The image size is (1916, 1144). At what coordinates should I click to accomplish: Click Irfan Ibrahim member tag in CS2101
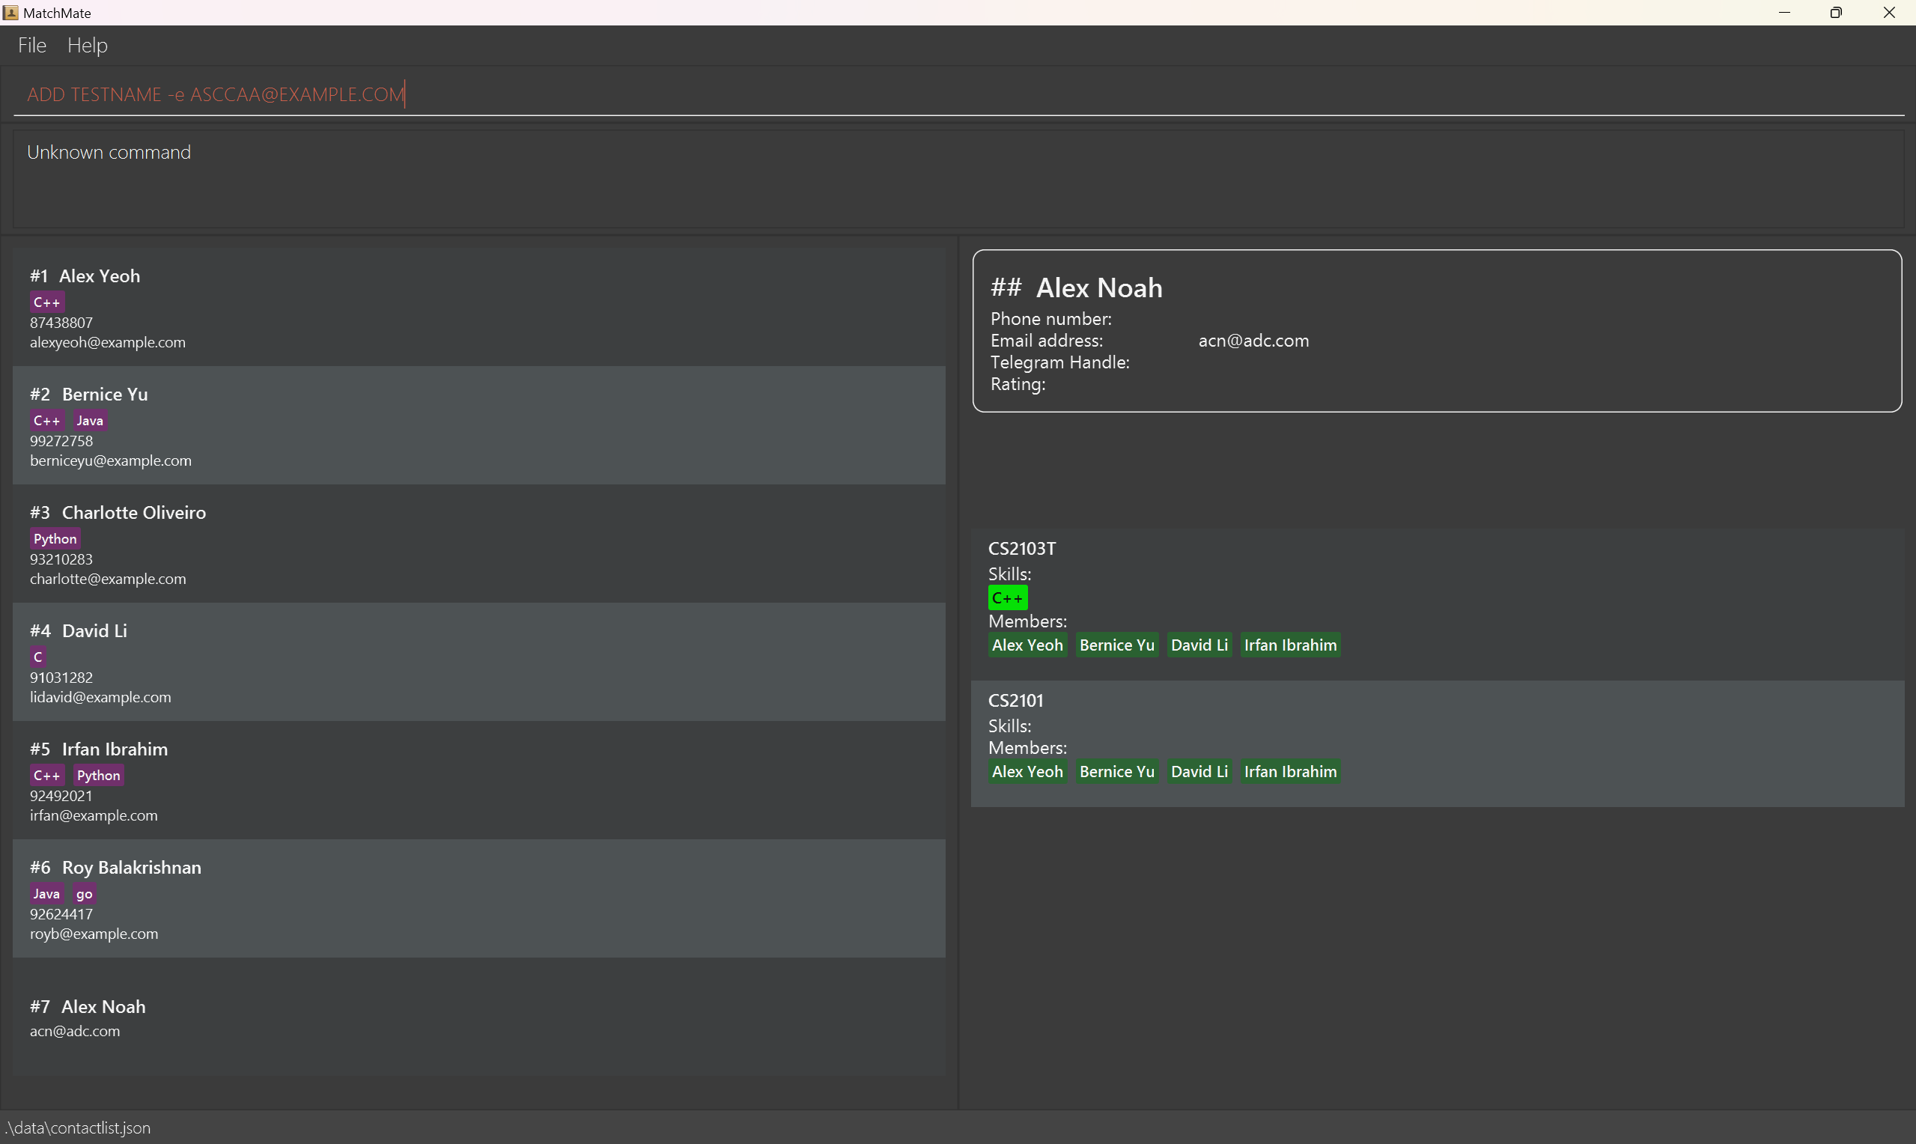click(1291, 772)
